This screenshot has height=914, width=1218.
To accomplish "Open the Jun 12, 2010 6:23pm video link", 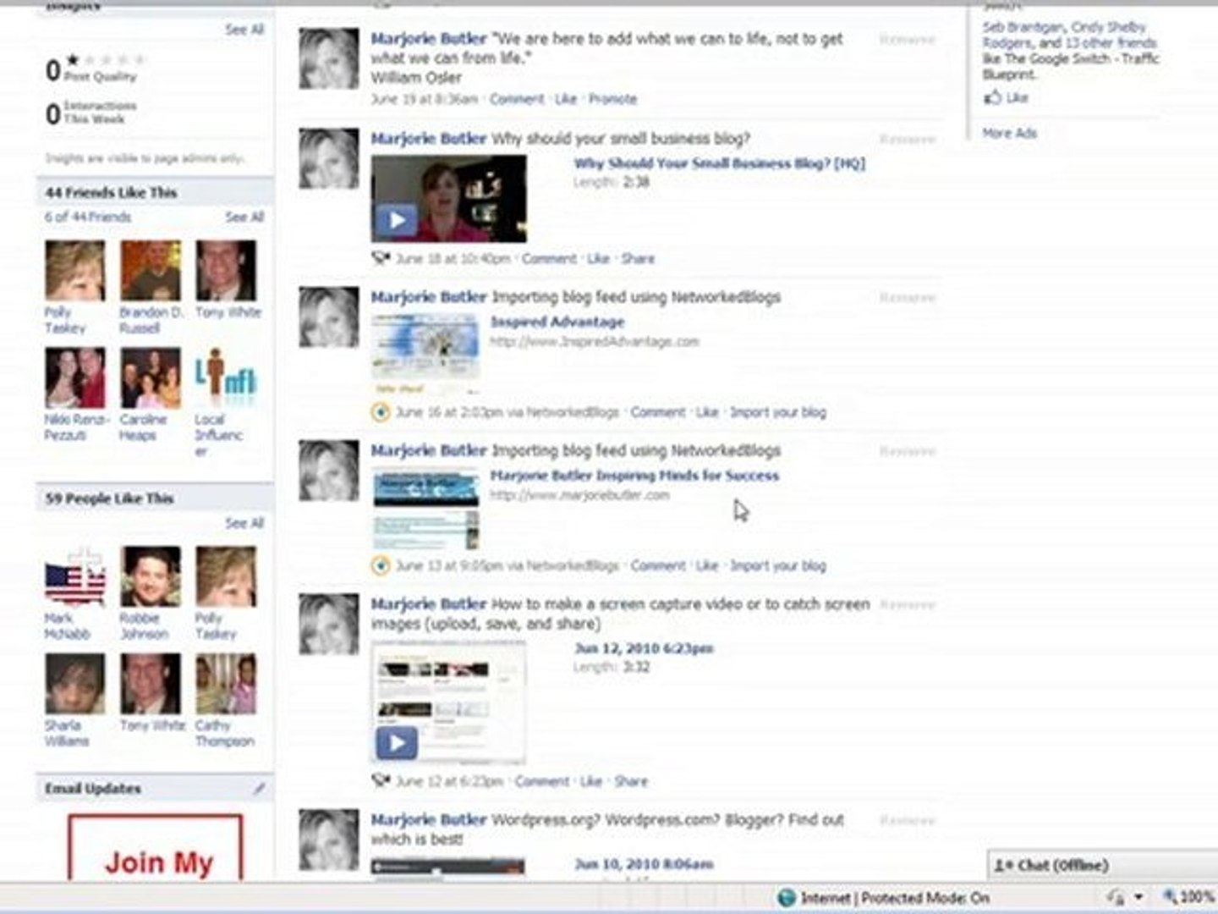I will pyautogui.click(x=644, y=648).
